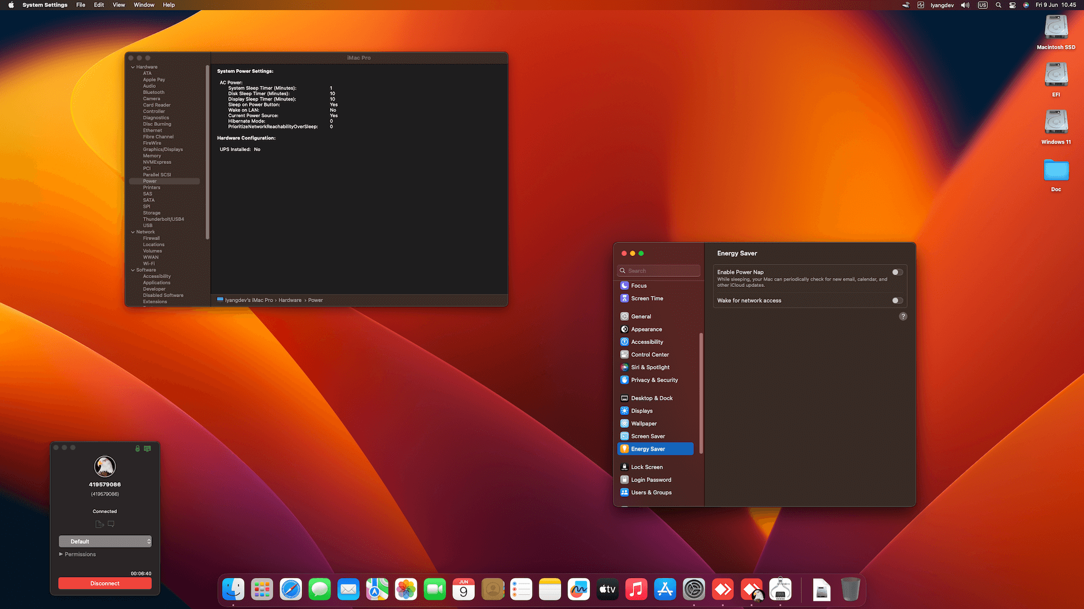The width and height of the screenshot is (1084, 609).
Task: Click the System Settings search field
Action: (x=659, y=271)
